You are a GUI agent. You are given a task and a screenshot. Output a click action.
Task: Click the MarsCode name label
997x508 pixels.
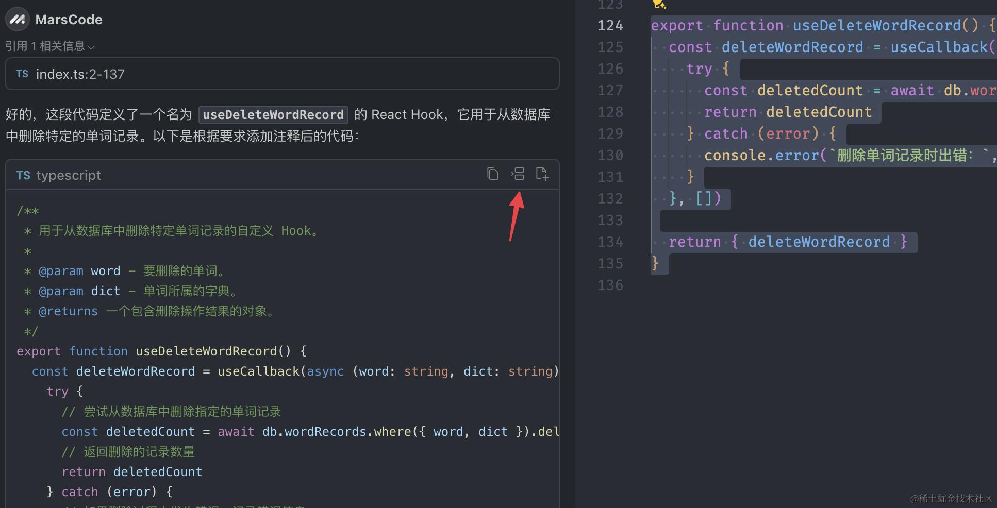click(x=69, y=20)
